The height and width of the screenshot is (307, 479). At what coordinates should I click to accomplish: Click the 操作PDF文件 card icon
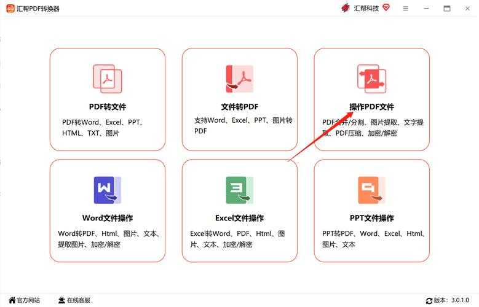(x=372, y=79)
